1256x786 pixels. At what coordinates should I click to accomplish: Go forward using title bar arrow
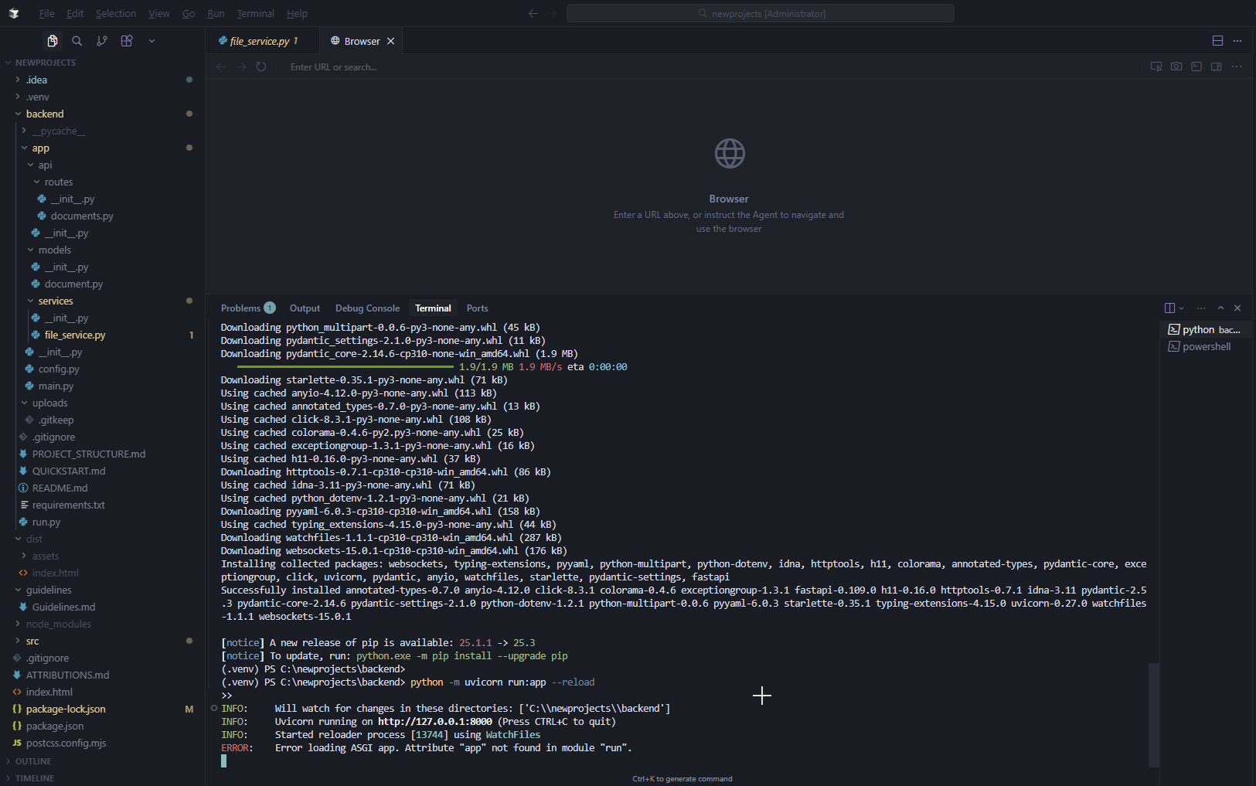(x=552, y=13)
